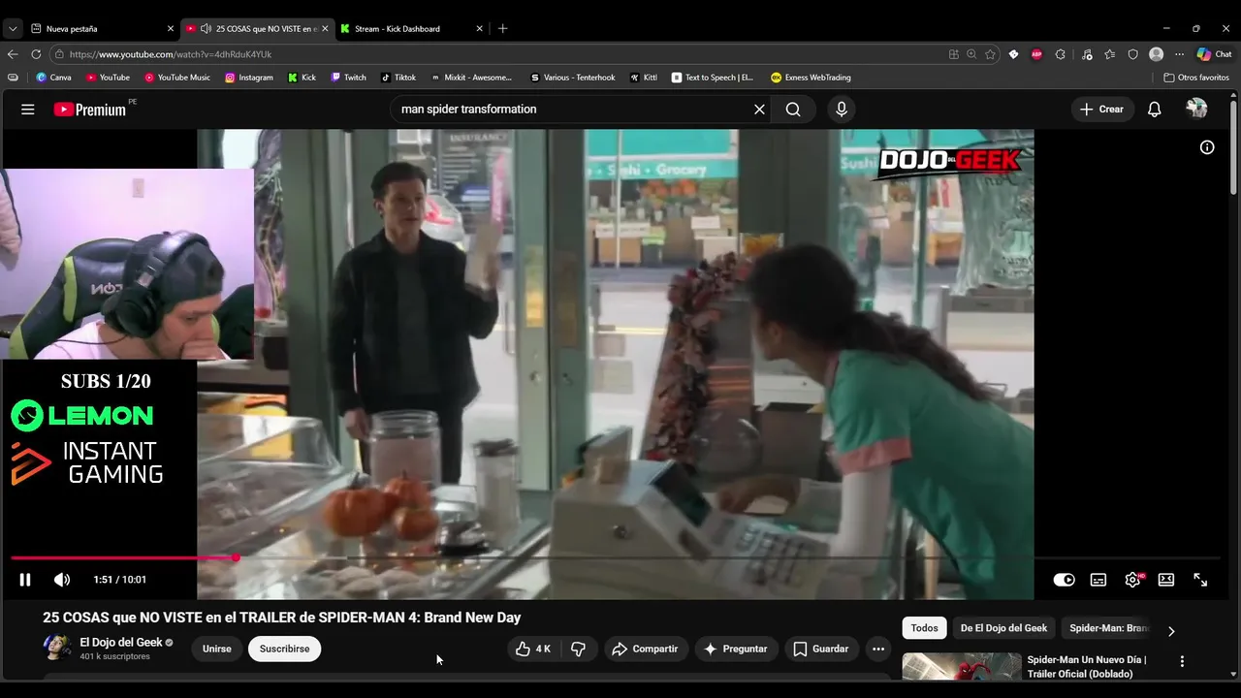Close the Nueva pestaña tab
The image size is (1241, 698).
point(170,29)
